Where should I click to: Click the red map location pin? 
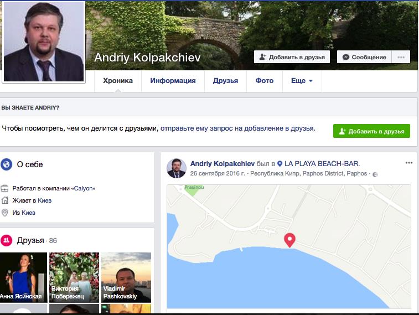[289, 240]
